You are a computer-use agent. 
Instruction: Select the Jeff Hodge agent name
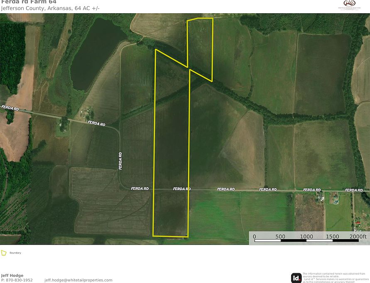coord(12,276)
